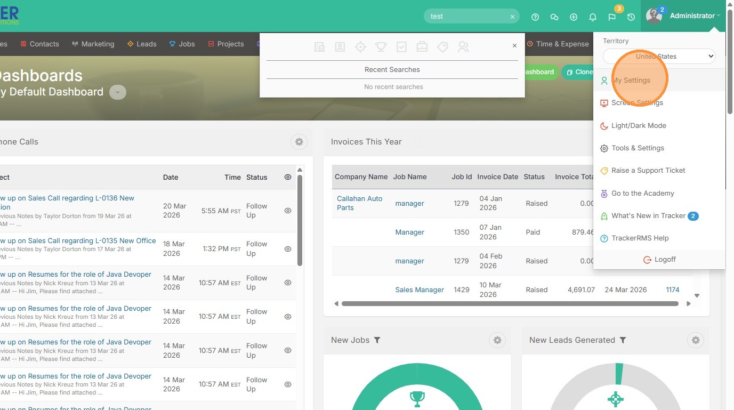Filter search by contacts person icon
The image size is (734, 410).
coord(340,47)
